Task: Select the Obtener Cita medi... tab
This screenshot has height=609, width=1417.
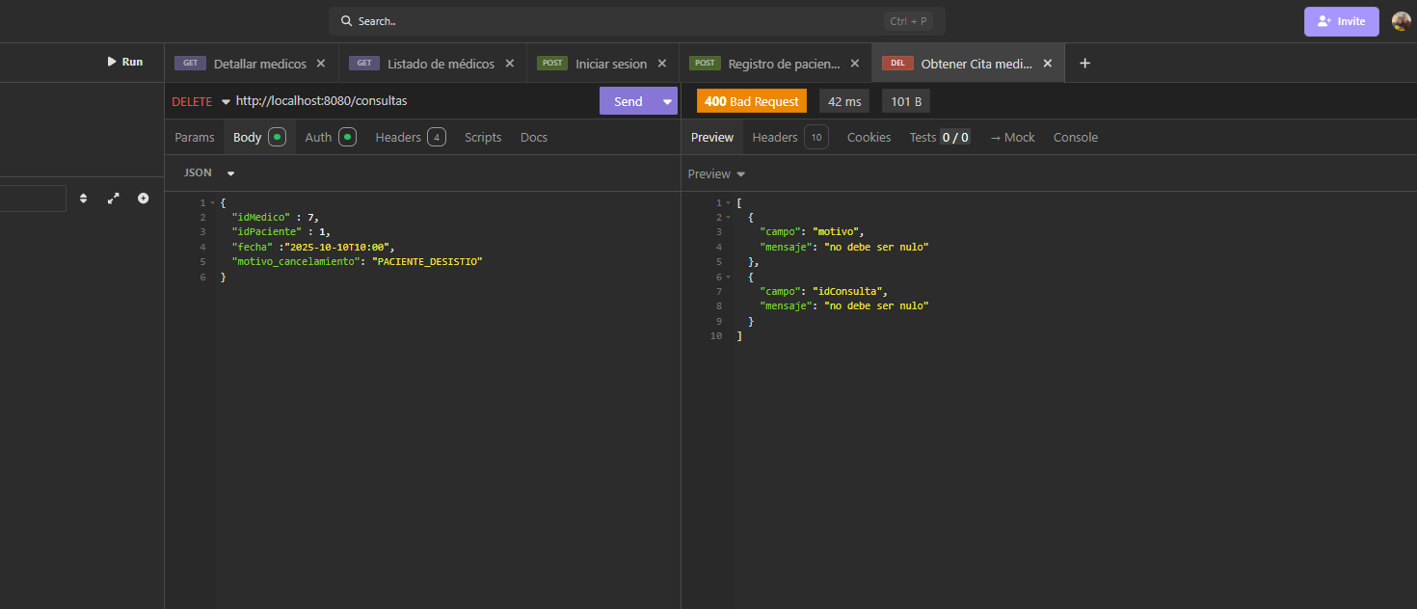Action: [x=968, y=64]
